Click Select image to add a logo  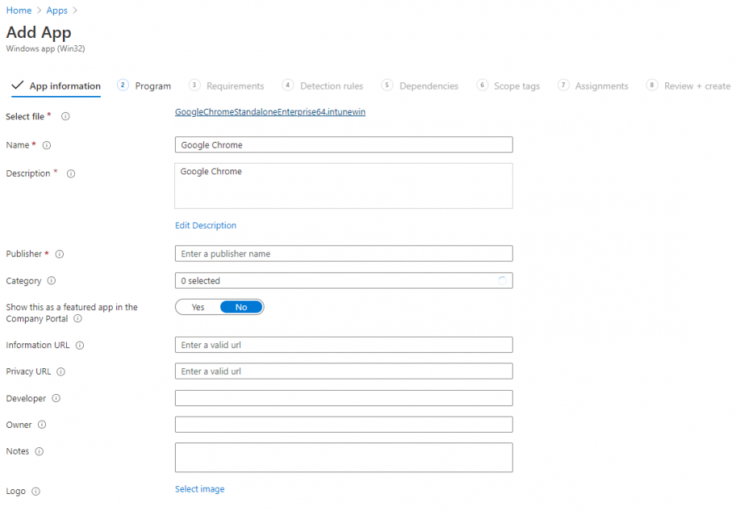(199, 488)
